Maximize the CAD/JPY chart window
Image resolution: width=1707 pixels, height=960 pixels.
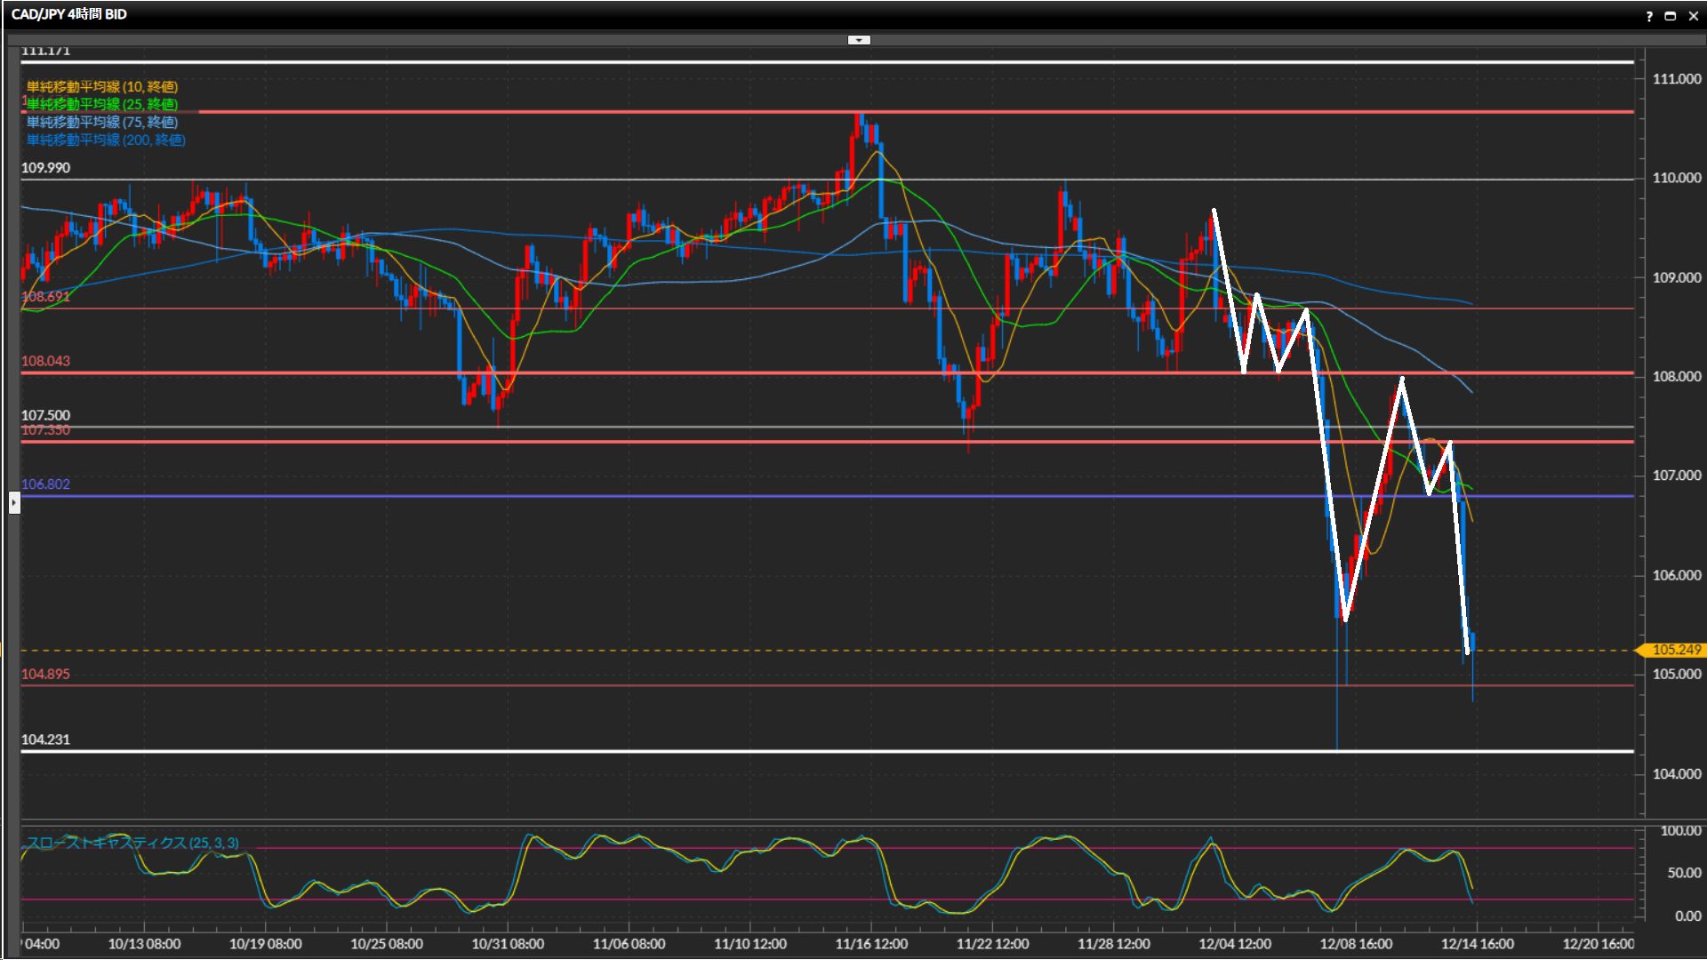coord(1671,16)
